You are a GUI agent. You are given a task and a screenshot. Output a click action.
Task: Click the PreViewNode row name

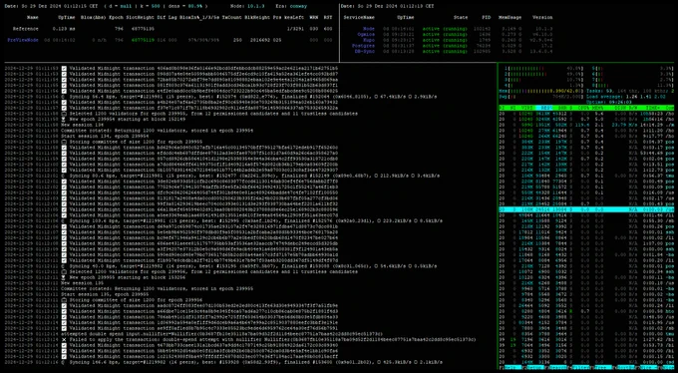pos(23,40)
